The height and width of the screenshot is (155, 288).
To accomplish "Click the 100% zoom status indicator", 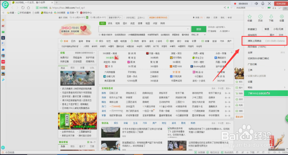I will (285, 152).
